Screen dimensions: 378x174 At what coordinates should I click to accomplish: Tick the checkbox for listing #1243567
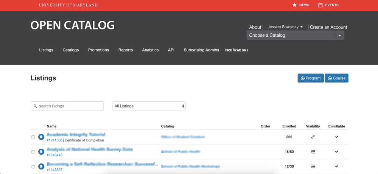pos(33,166)
